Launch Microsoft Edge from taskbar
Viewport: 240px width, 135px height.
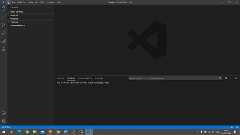(19, 132)
